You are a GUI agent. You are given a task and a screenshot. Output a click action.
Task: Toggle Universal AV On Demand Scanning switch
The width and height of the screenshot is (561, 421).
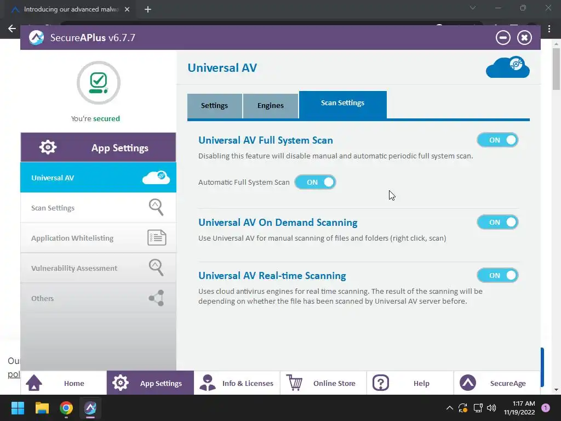(x=497, y=223)
